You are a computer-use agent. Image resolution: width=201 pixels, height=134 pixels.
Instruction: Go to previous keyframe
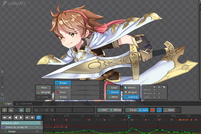click(x=10, y=118)
